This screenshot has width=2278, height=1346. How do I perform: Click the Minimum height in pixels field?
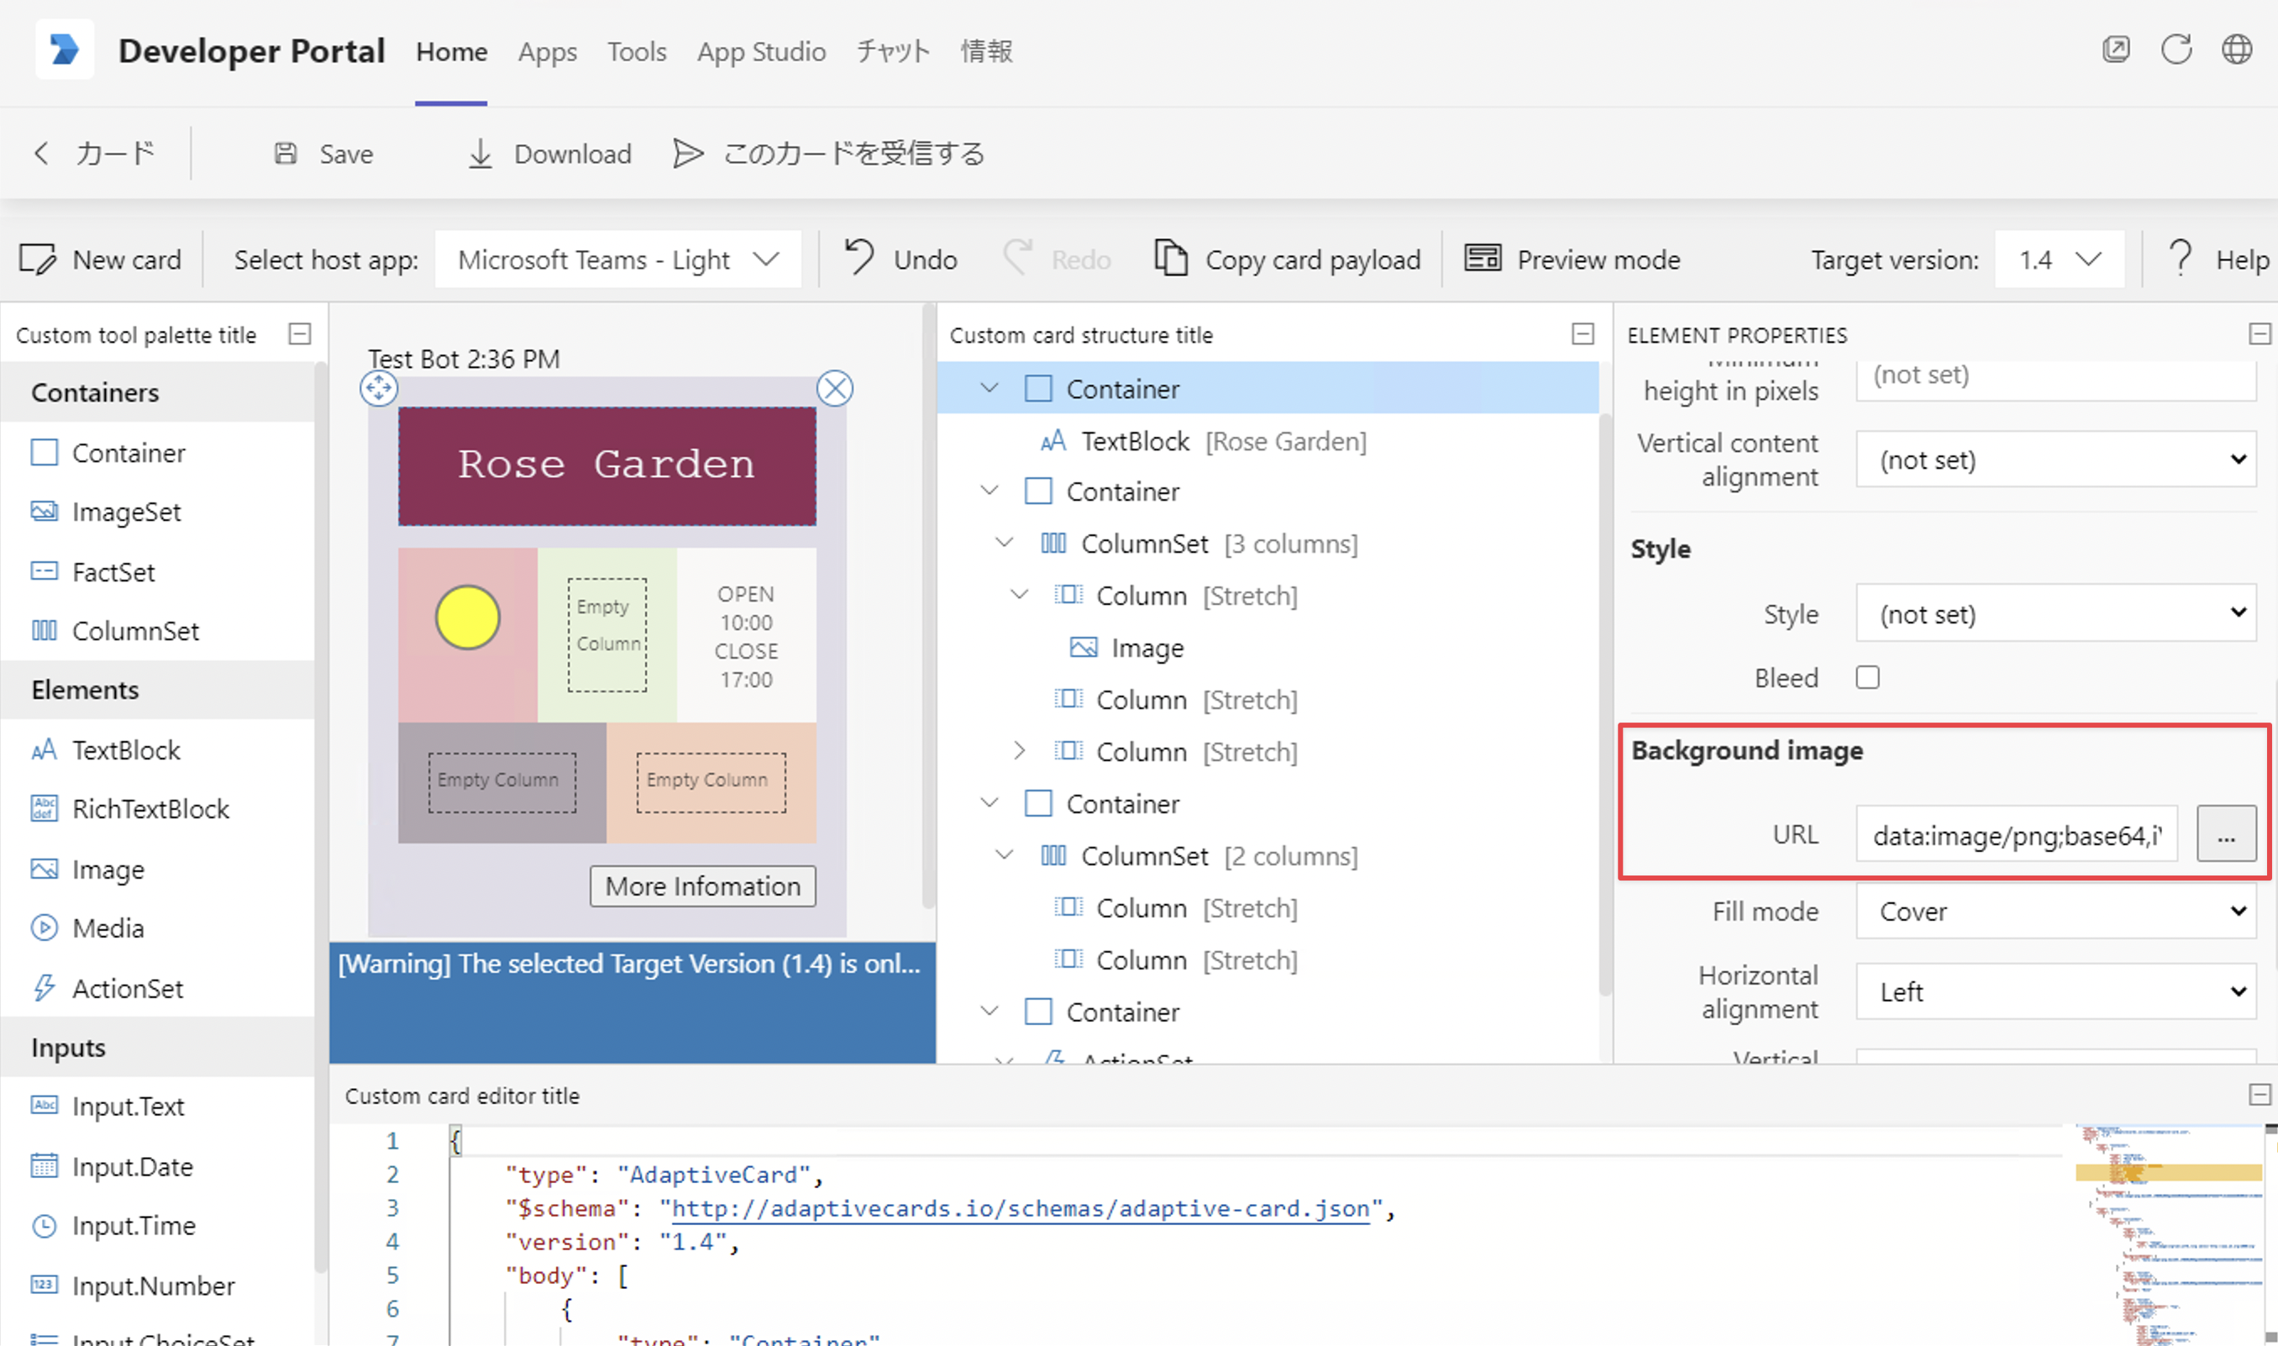pyautogui.click(x=2055, y=380)
